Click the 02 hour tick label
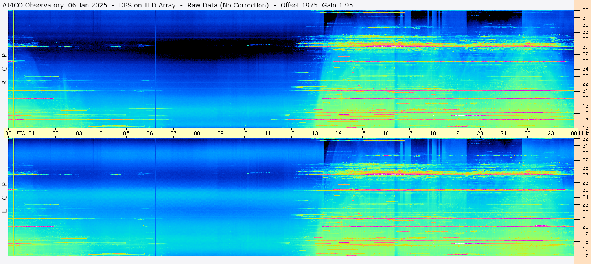 (55, 133)
